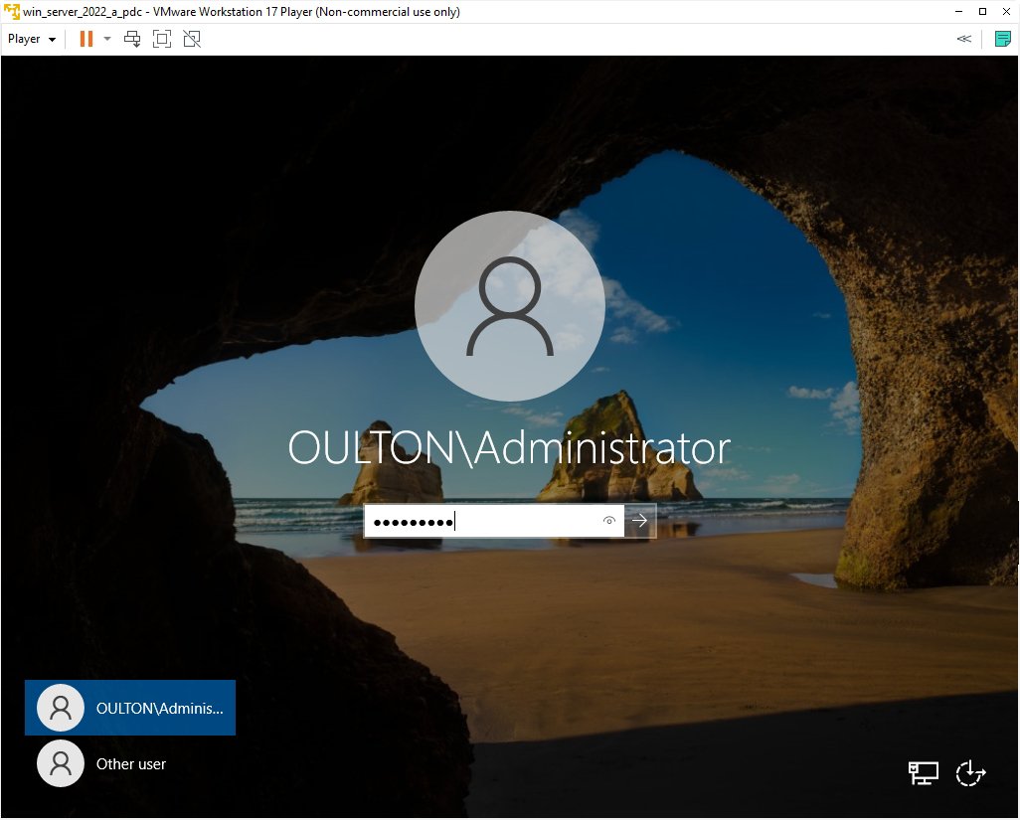Minimize the VMware Player window

955,12
